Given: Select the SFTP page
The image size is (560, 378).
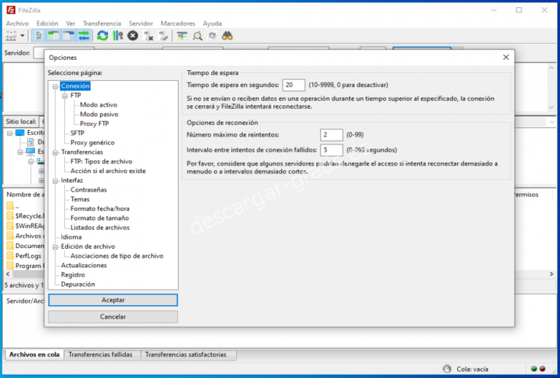Looking at the screenshot, I should [x=77, y=133].
